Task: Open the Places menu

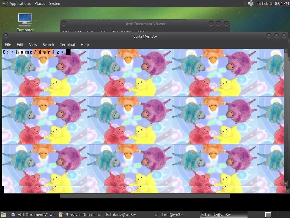Action: [x=40, y=3]
